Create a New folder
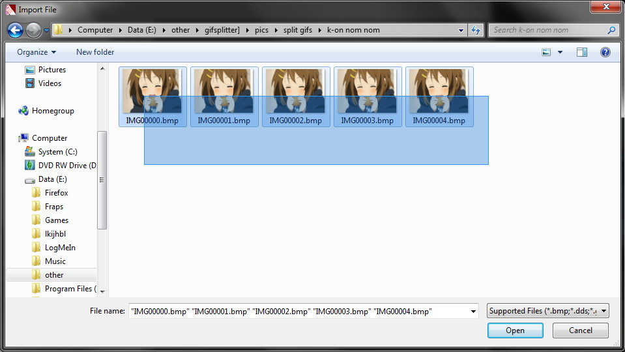The width and height of the screenshot is (625, 352). point(95,52)
